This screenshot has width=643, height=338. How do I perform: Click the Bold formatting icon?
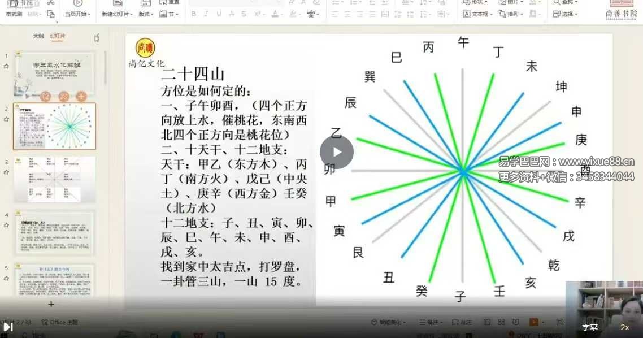coord(194,14)
